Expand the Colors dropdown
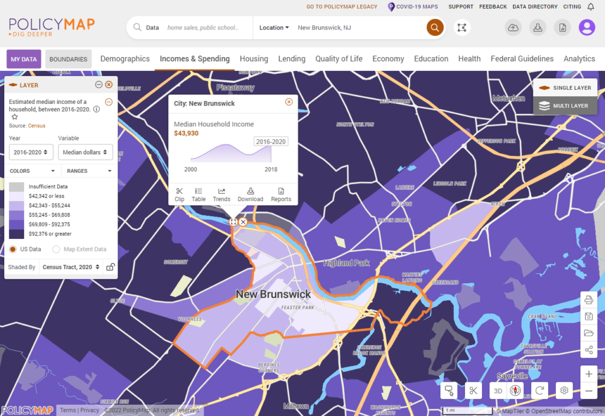 tap(32, 171)
